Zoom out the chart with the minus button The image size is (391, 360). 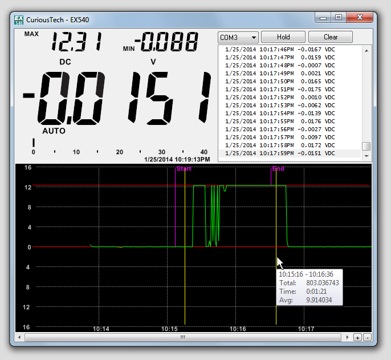367,338
